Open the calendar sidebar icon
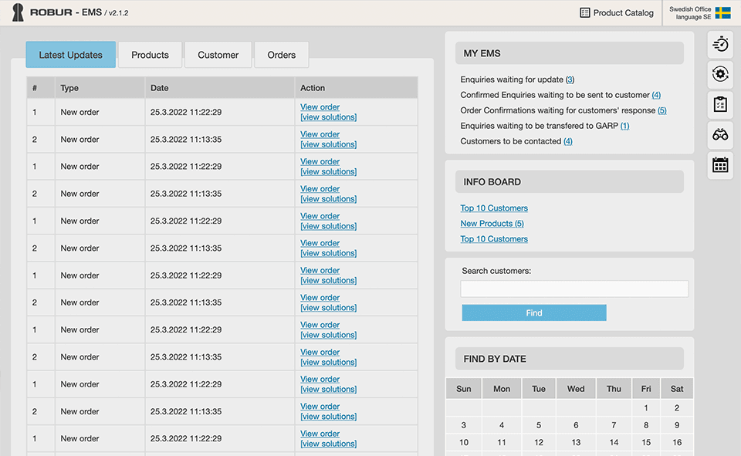Screen dimensions: 741x456 [720, 164]
